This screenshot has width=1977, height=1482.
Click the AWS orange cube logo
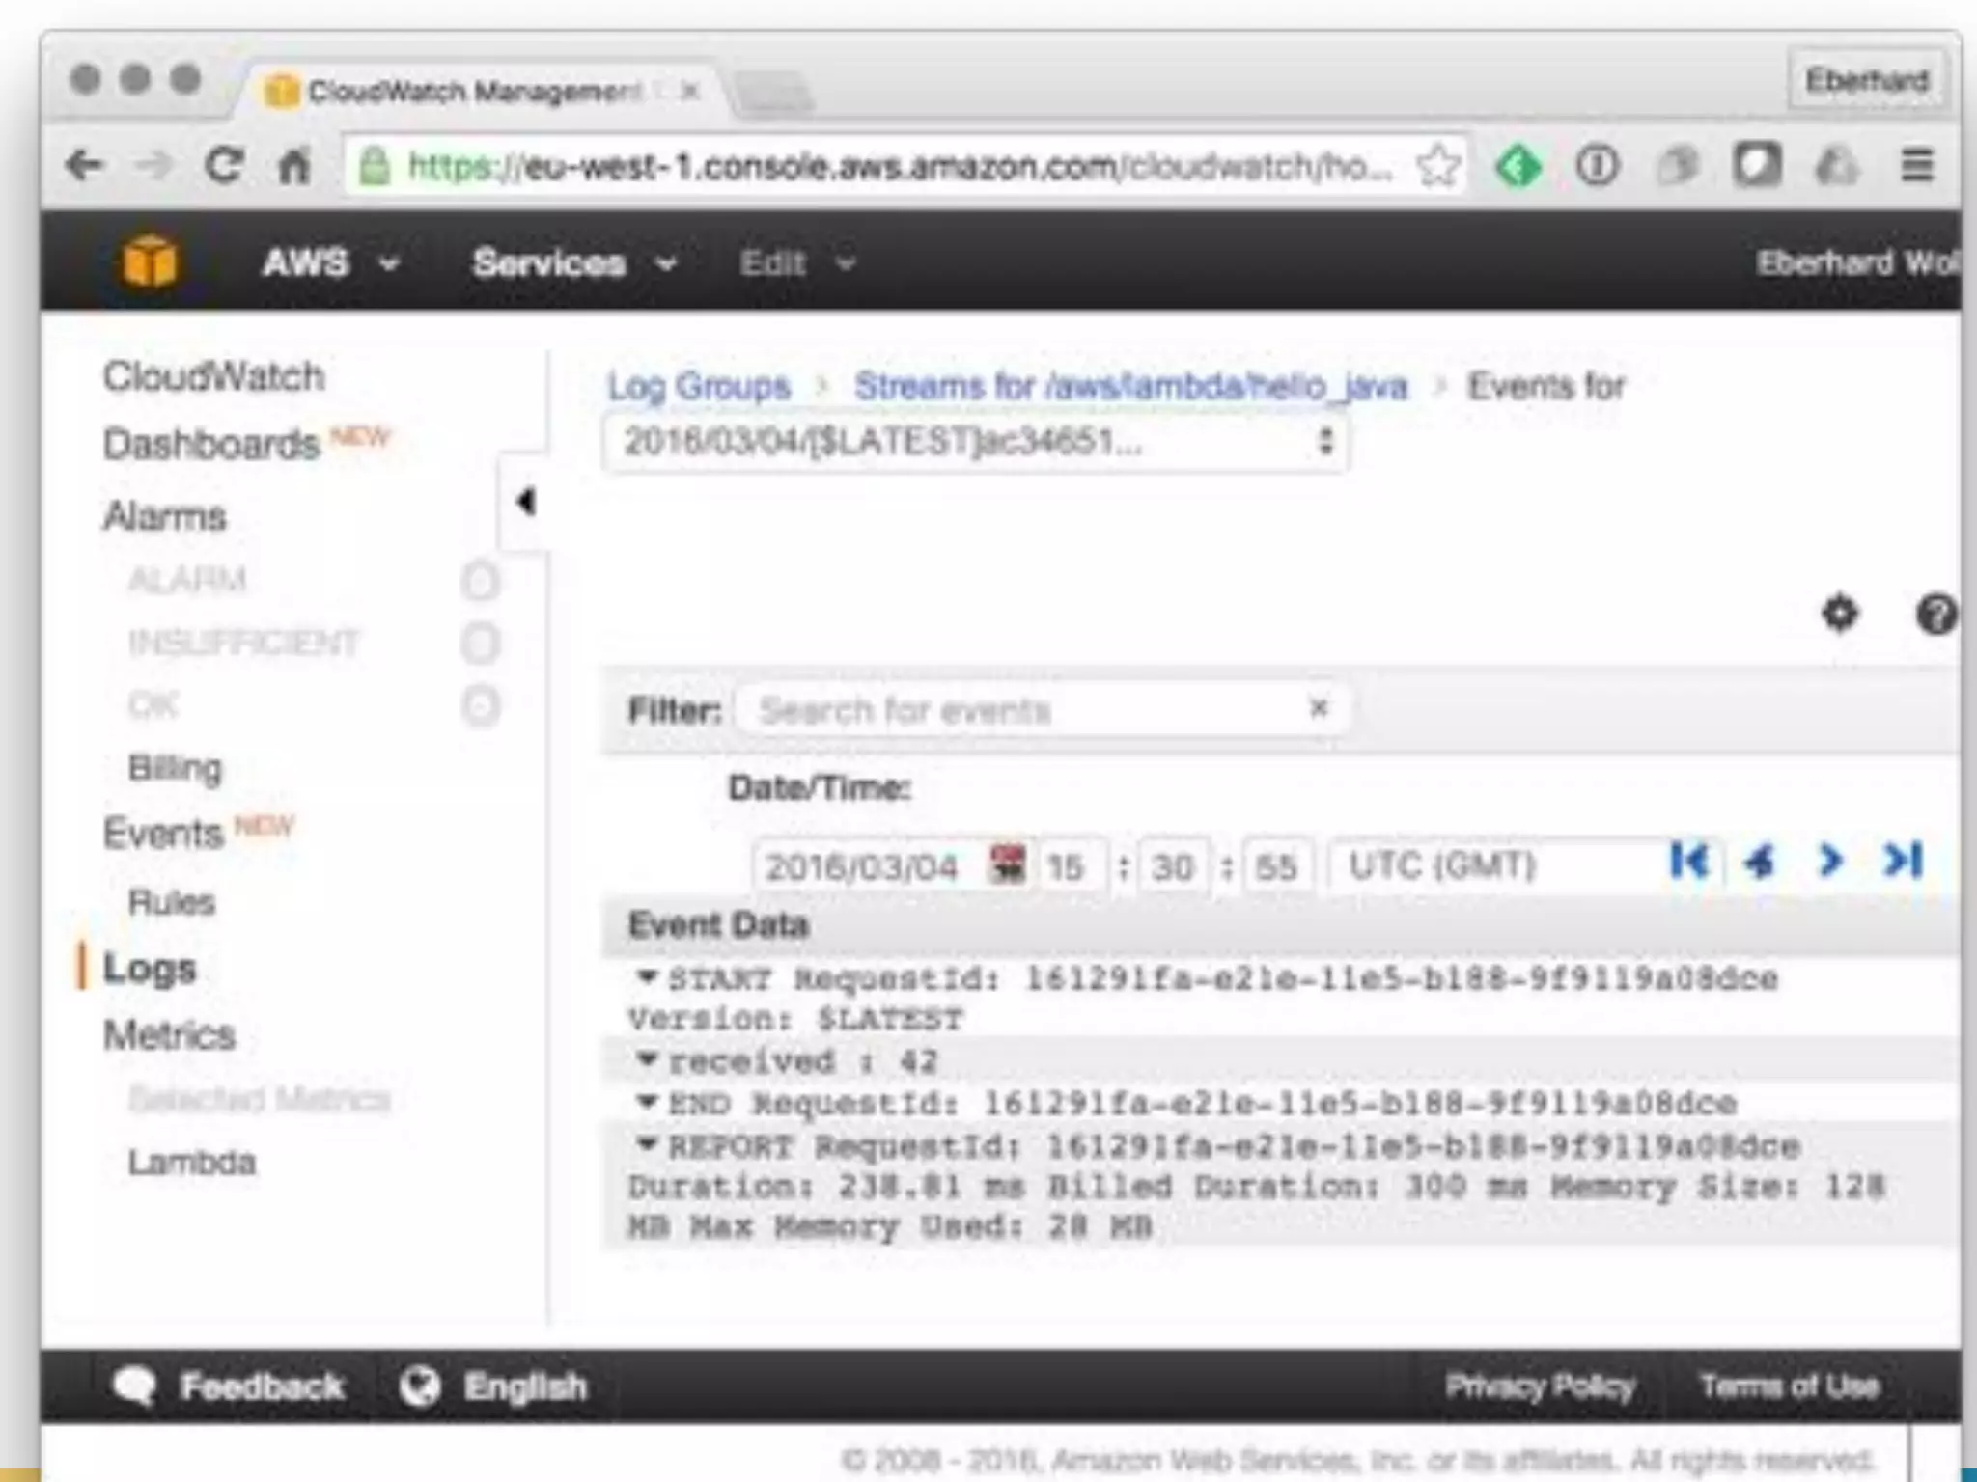(x=150, y=261)
